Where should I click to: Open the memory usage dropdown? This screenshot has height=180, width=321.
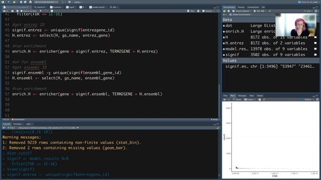coord(259,11)
